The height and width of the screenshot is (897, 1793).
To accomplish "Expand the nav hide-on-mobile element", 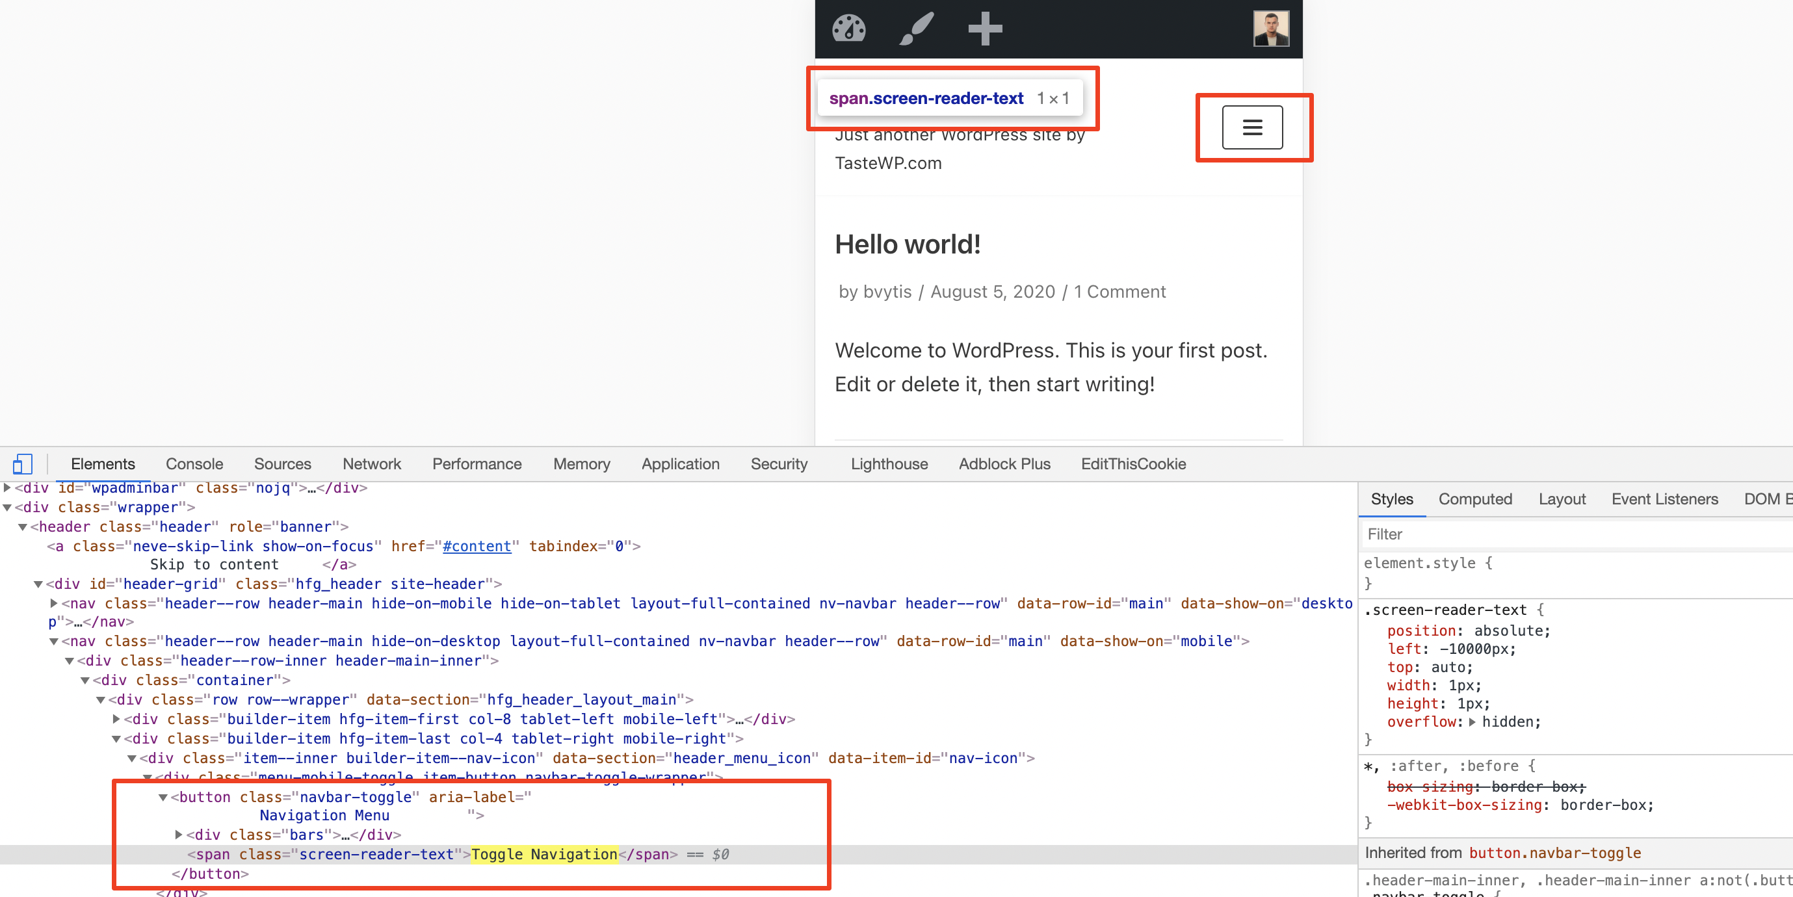I will tap(55, 603).
